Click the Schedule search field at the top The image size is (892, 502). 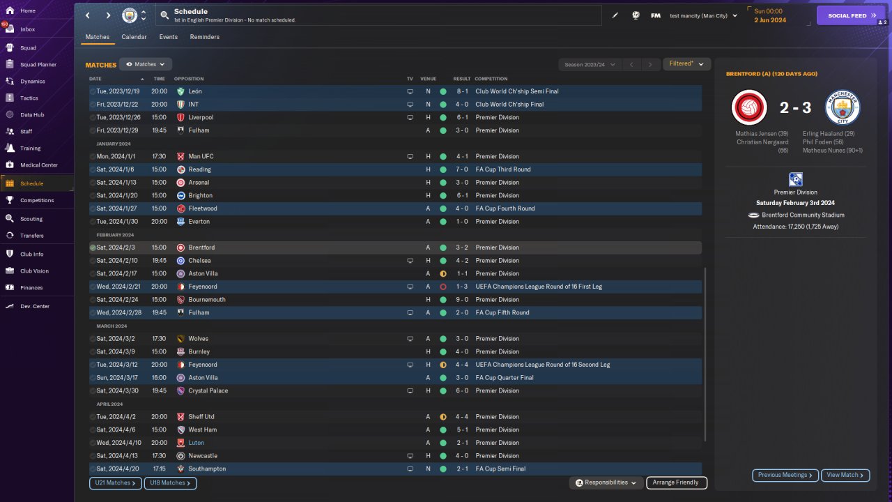377,15
